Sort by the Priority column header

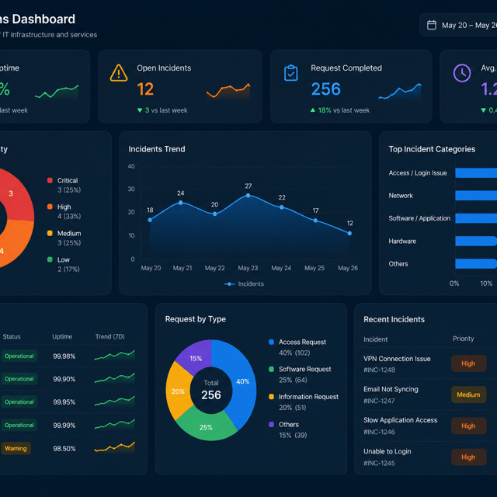pos(463,339)
